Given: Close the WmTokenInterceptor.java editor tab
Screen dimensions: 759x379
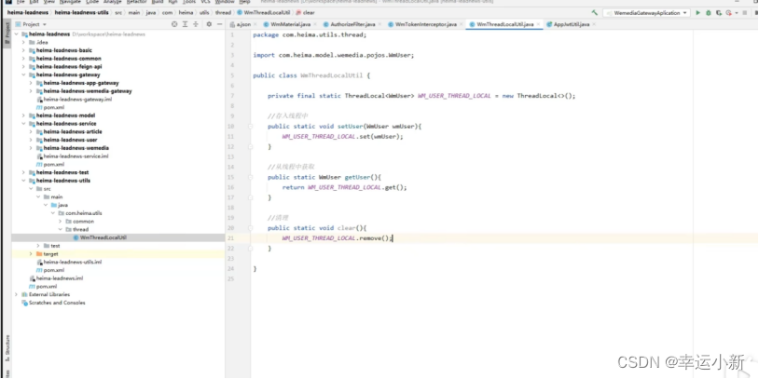Looking at the screenshot, I should (x=462, y=24).
